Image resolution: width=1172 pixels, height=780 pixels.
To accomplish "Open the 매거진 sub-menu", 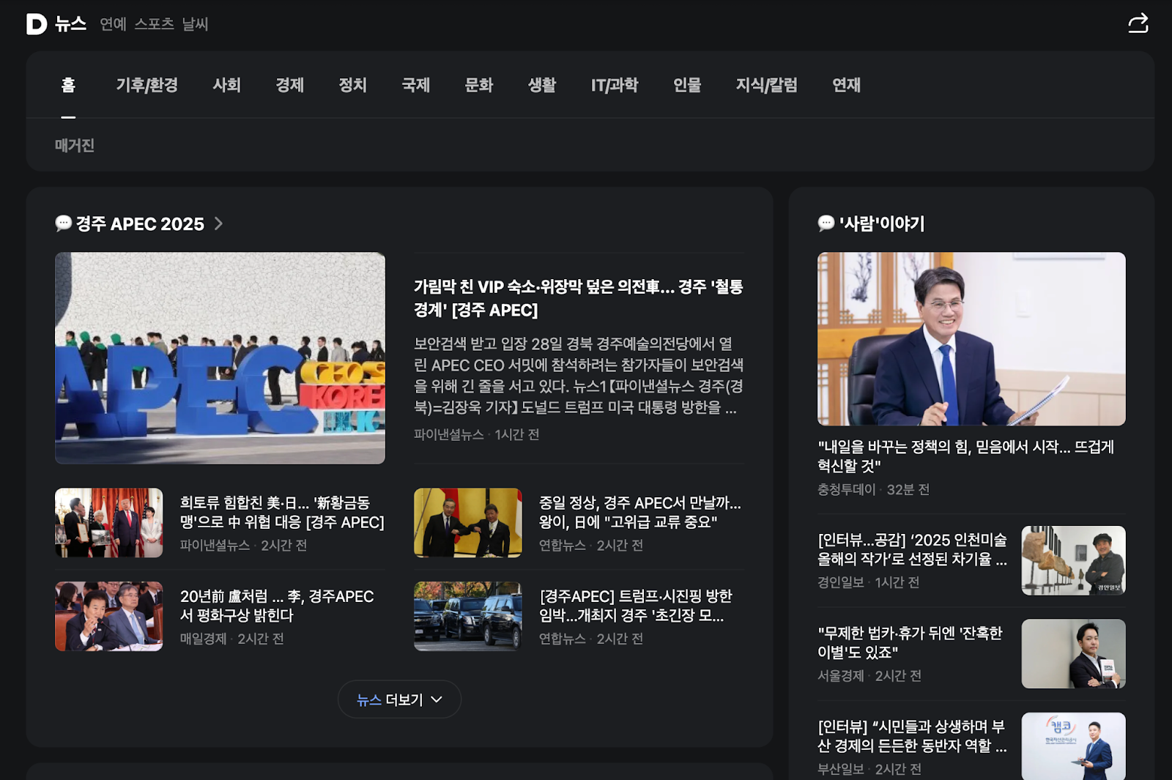I will point(75,145).
